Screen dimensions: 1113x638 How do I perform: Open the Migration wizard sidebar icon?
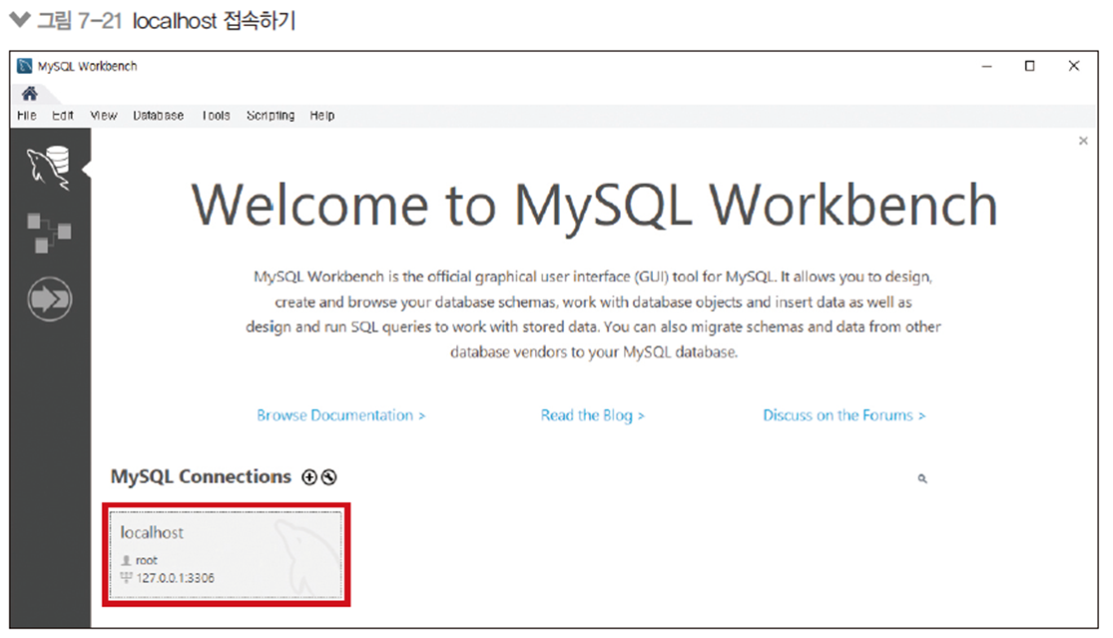(50, 299)
